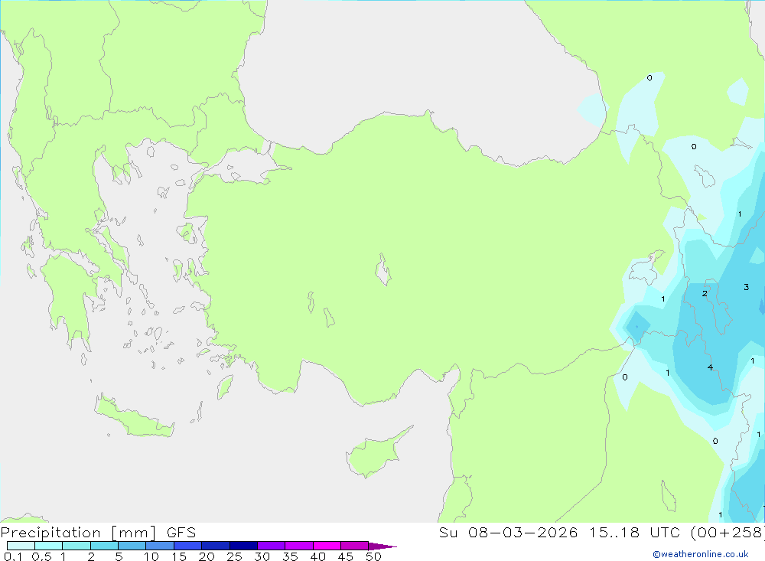
Task: Click the large central Turkish lake outline
Action: [383, 269]
